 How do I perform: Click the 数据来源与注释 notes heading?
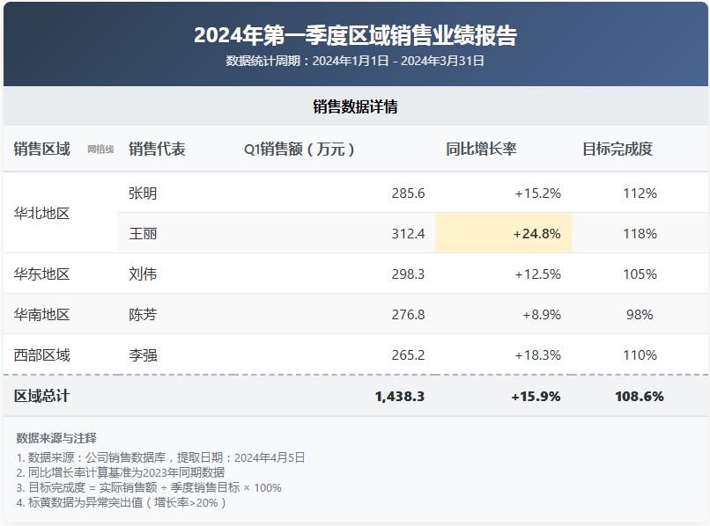tap(56, 438)
